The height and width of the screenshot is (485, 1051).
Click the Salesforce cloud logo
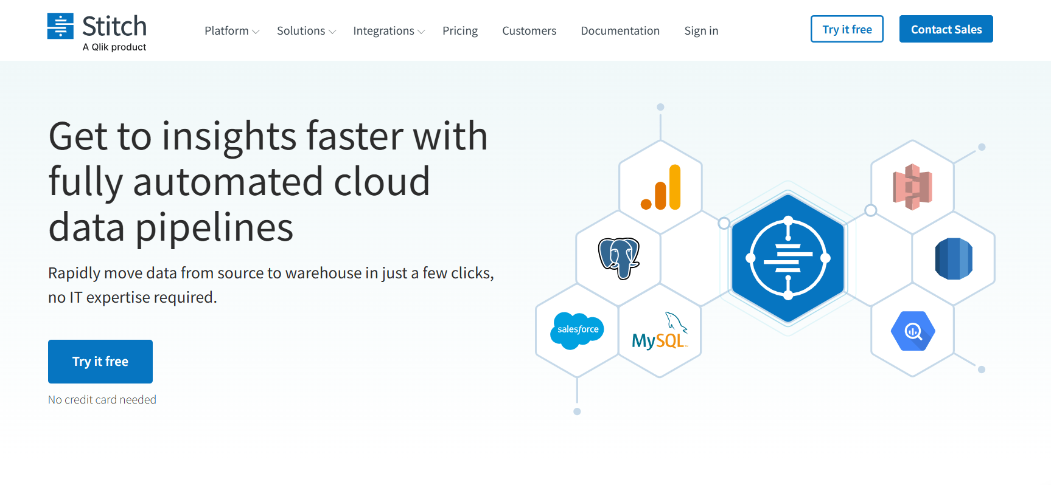[x=577, y=330]
